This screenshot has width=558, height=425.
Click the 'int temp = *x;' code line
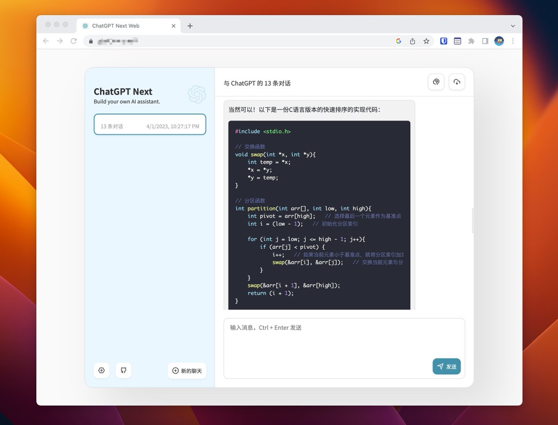(269, 162)
